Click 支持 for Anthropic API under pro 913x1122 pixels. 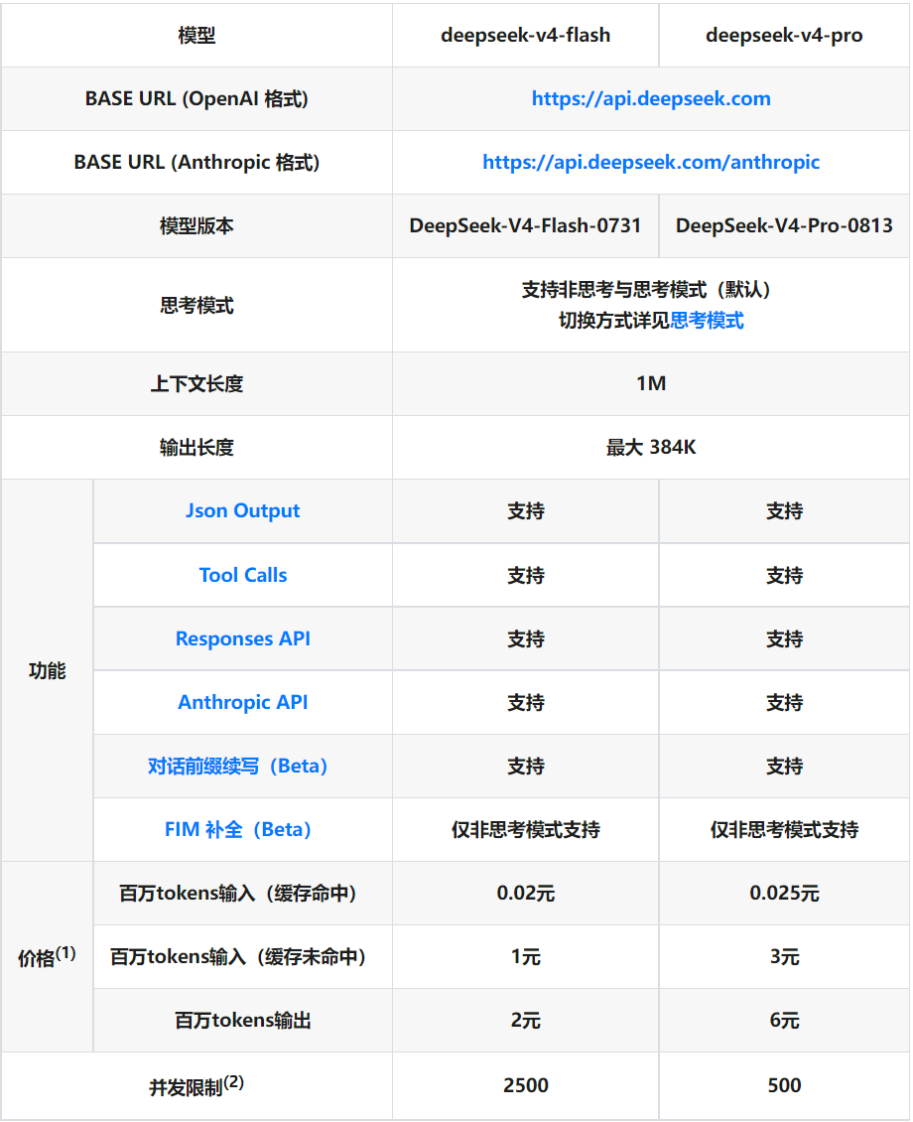784,703
